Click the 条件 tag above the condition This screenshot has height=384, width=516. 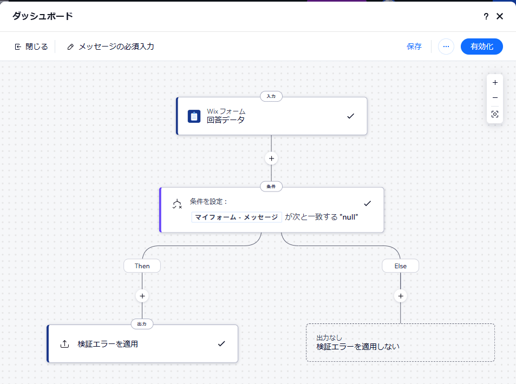[x=271, y=187]
